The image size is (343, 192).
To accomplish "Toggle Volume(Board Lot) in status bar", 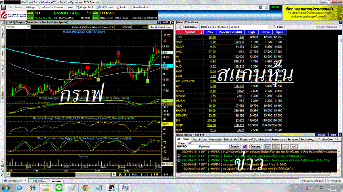I will tap(312, 181).
